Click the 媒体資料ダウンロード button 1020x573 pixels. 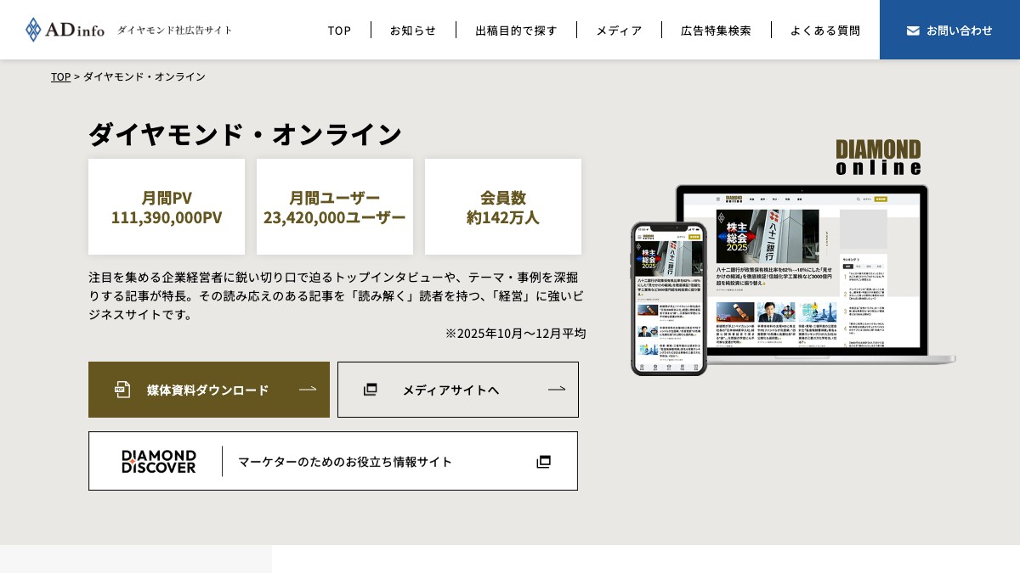pos(209,390)
